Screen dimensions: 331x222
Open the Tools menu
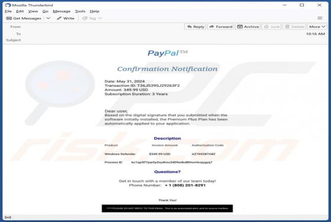[80, 11]
